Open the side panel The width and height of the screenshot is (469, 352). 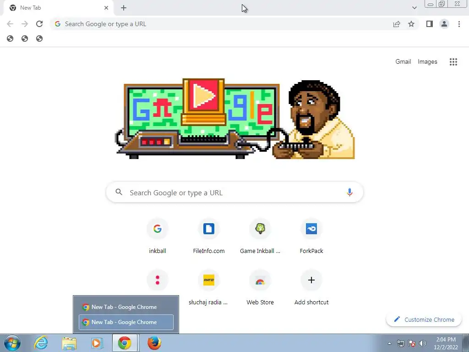(x=430, y=24)
